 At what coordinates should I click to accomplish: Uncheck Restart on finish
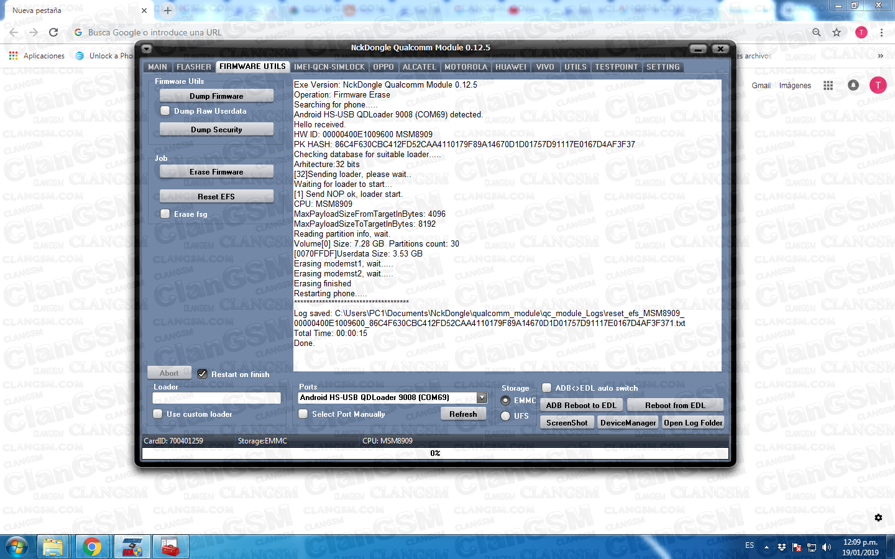coord(203,374)
